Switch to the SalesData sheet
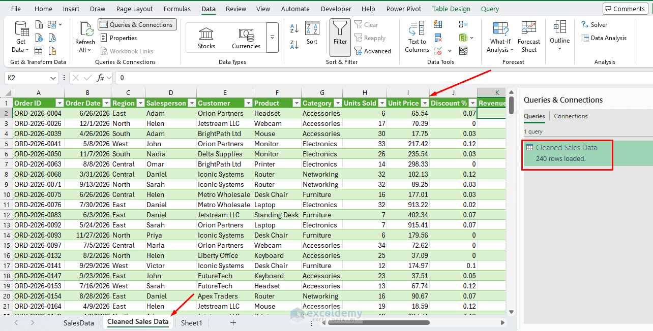Viewport: 653px width, 331px height. click(x=78, y=323)
